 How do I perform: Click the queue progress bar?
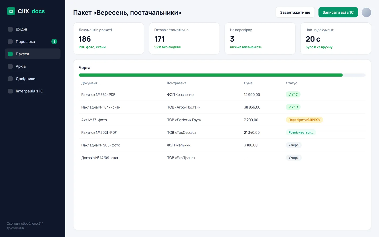[x=222, y=75]
